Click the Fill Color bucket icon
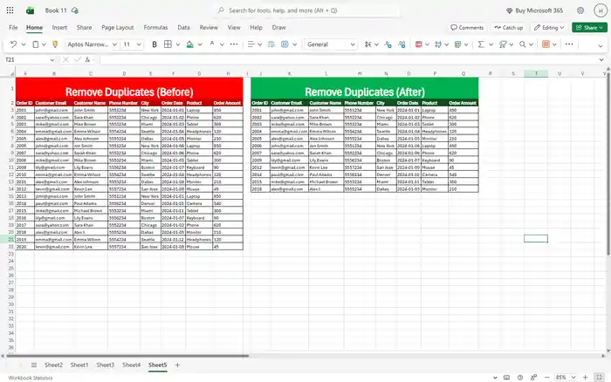 coord(189,44)
